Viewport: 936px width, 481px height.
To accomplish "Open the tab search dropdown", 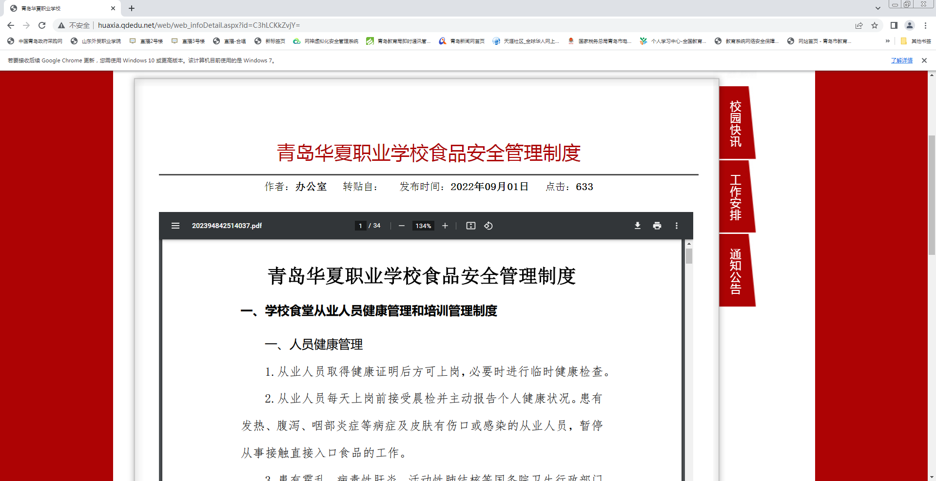I will (877, 8).
